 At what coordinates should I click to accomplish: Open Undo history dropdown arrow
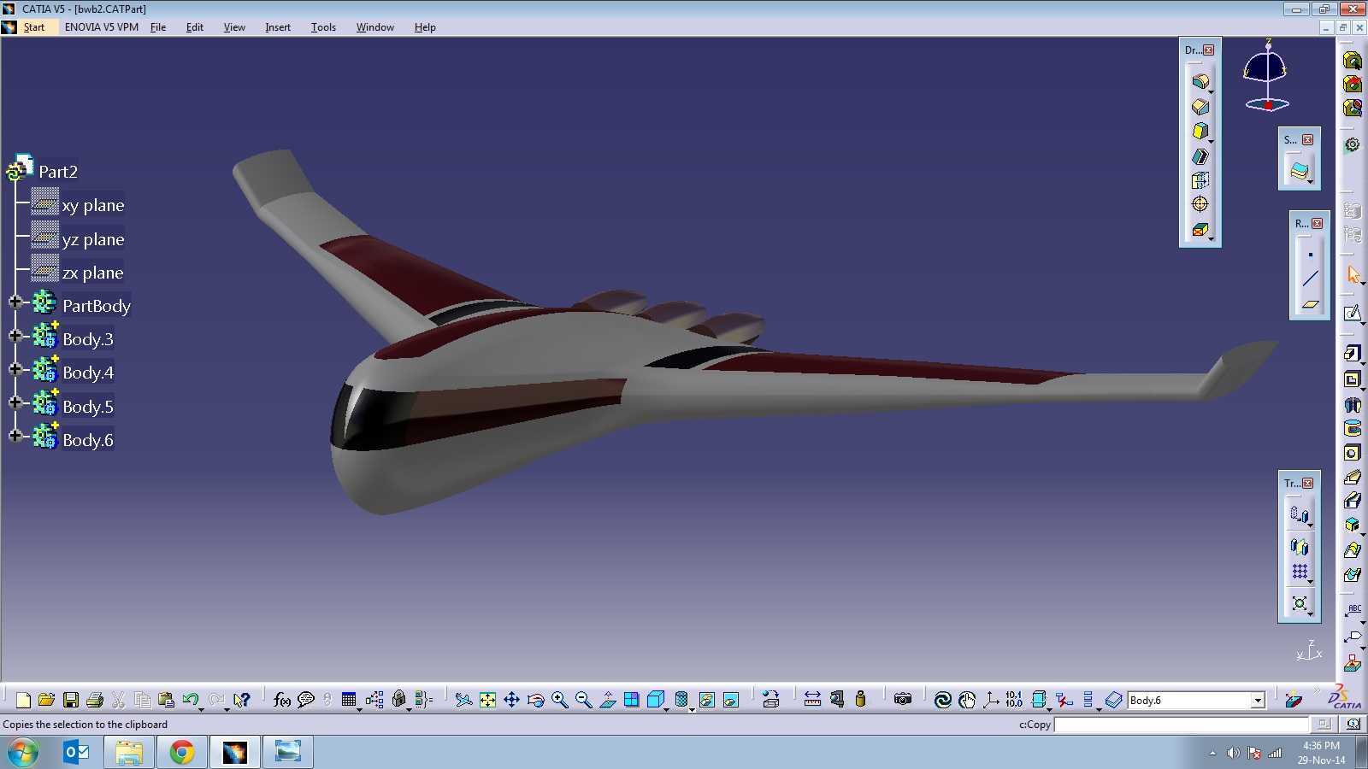201,708
